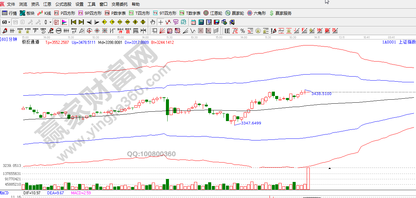Jump to first bar arrow icon
Screen dimensions: 416x198
73,22
